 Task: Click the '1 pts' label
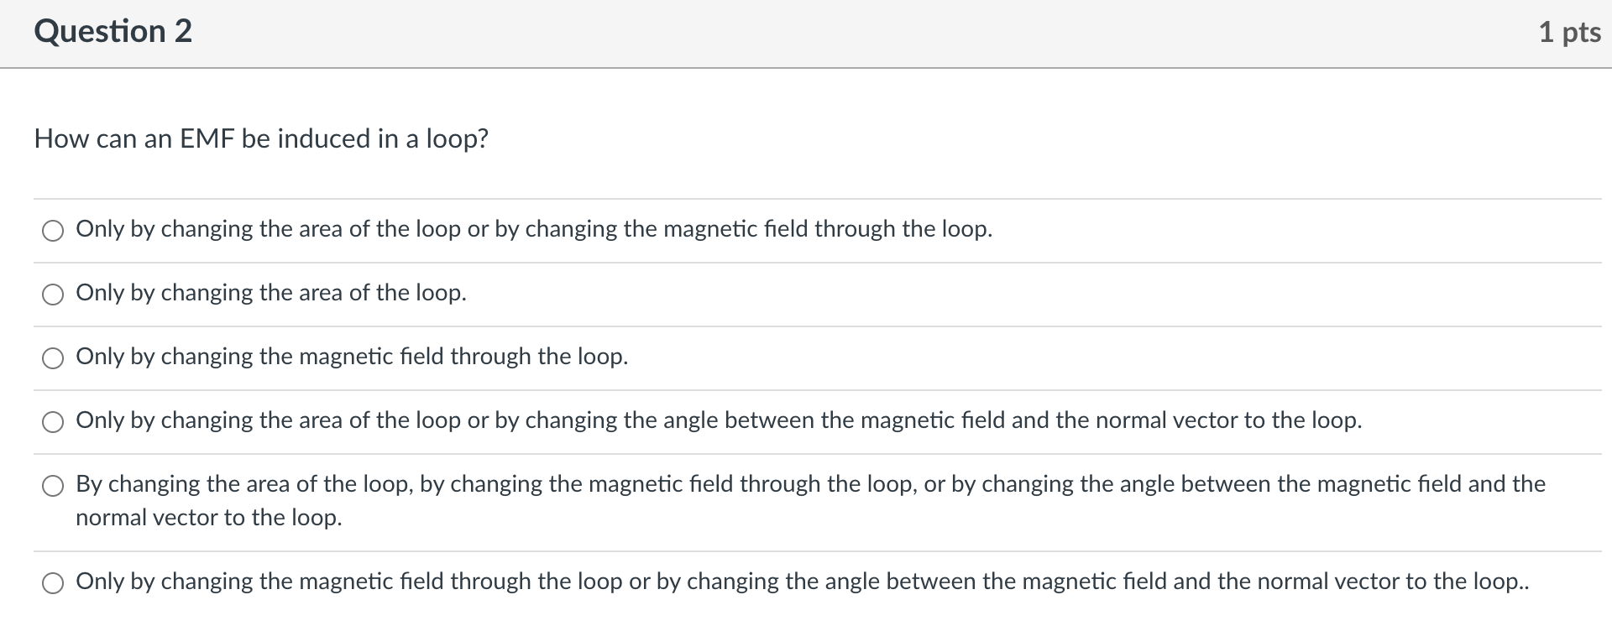(1568, 31)
